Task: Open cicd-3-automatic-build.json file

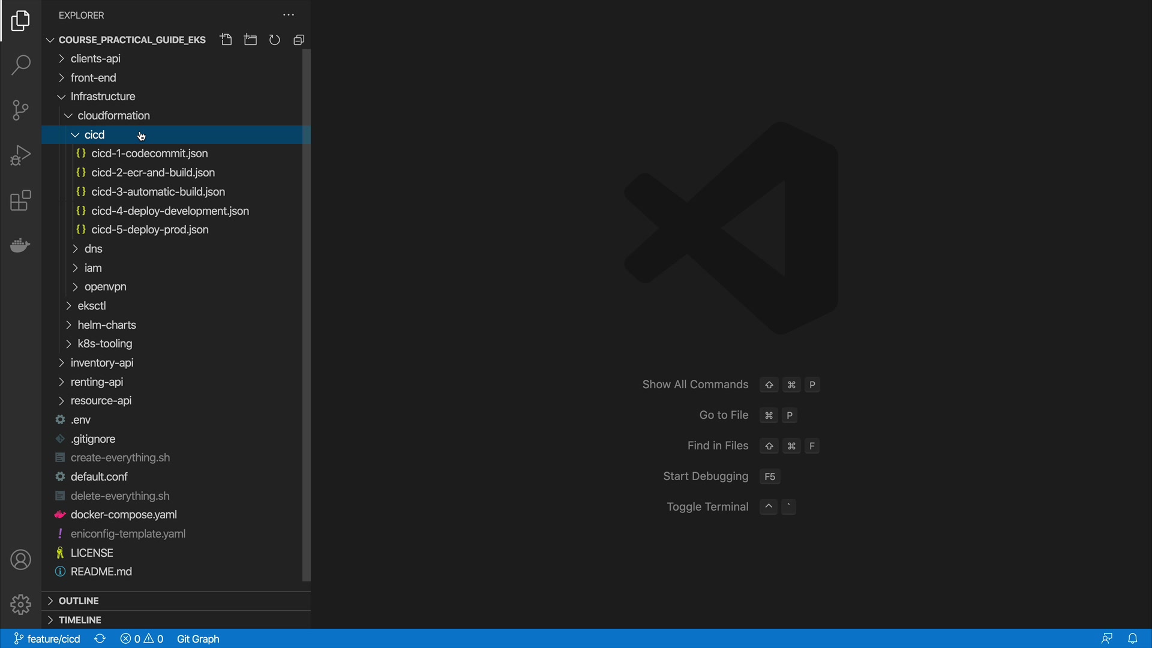Action: (x=158, y=192)
